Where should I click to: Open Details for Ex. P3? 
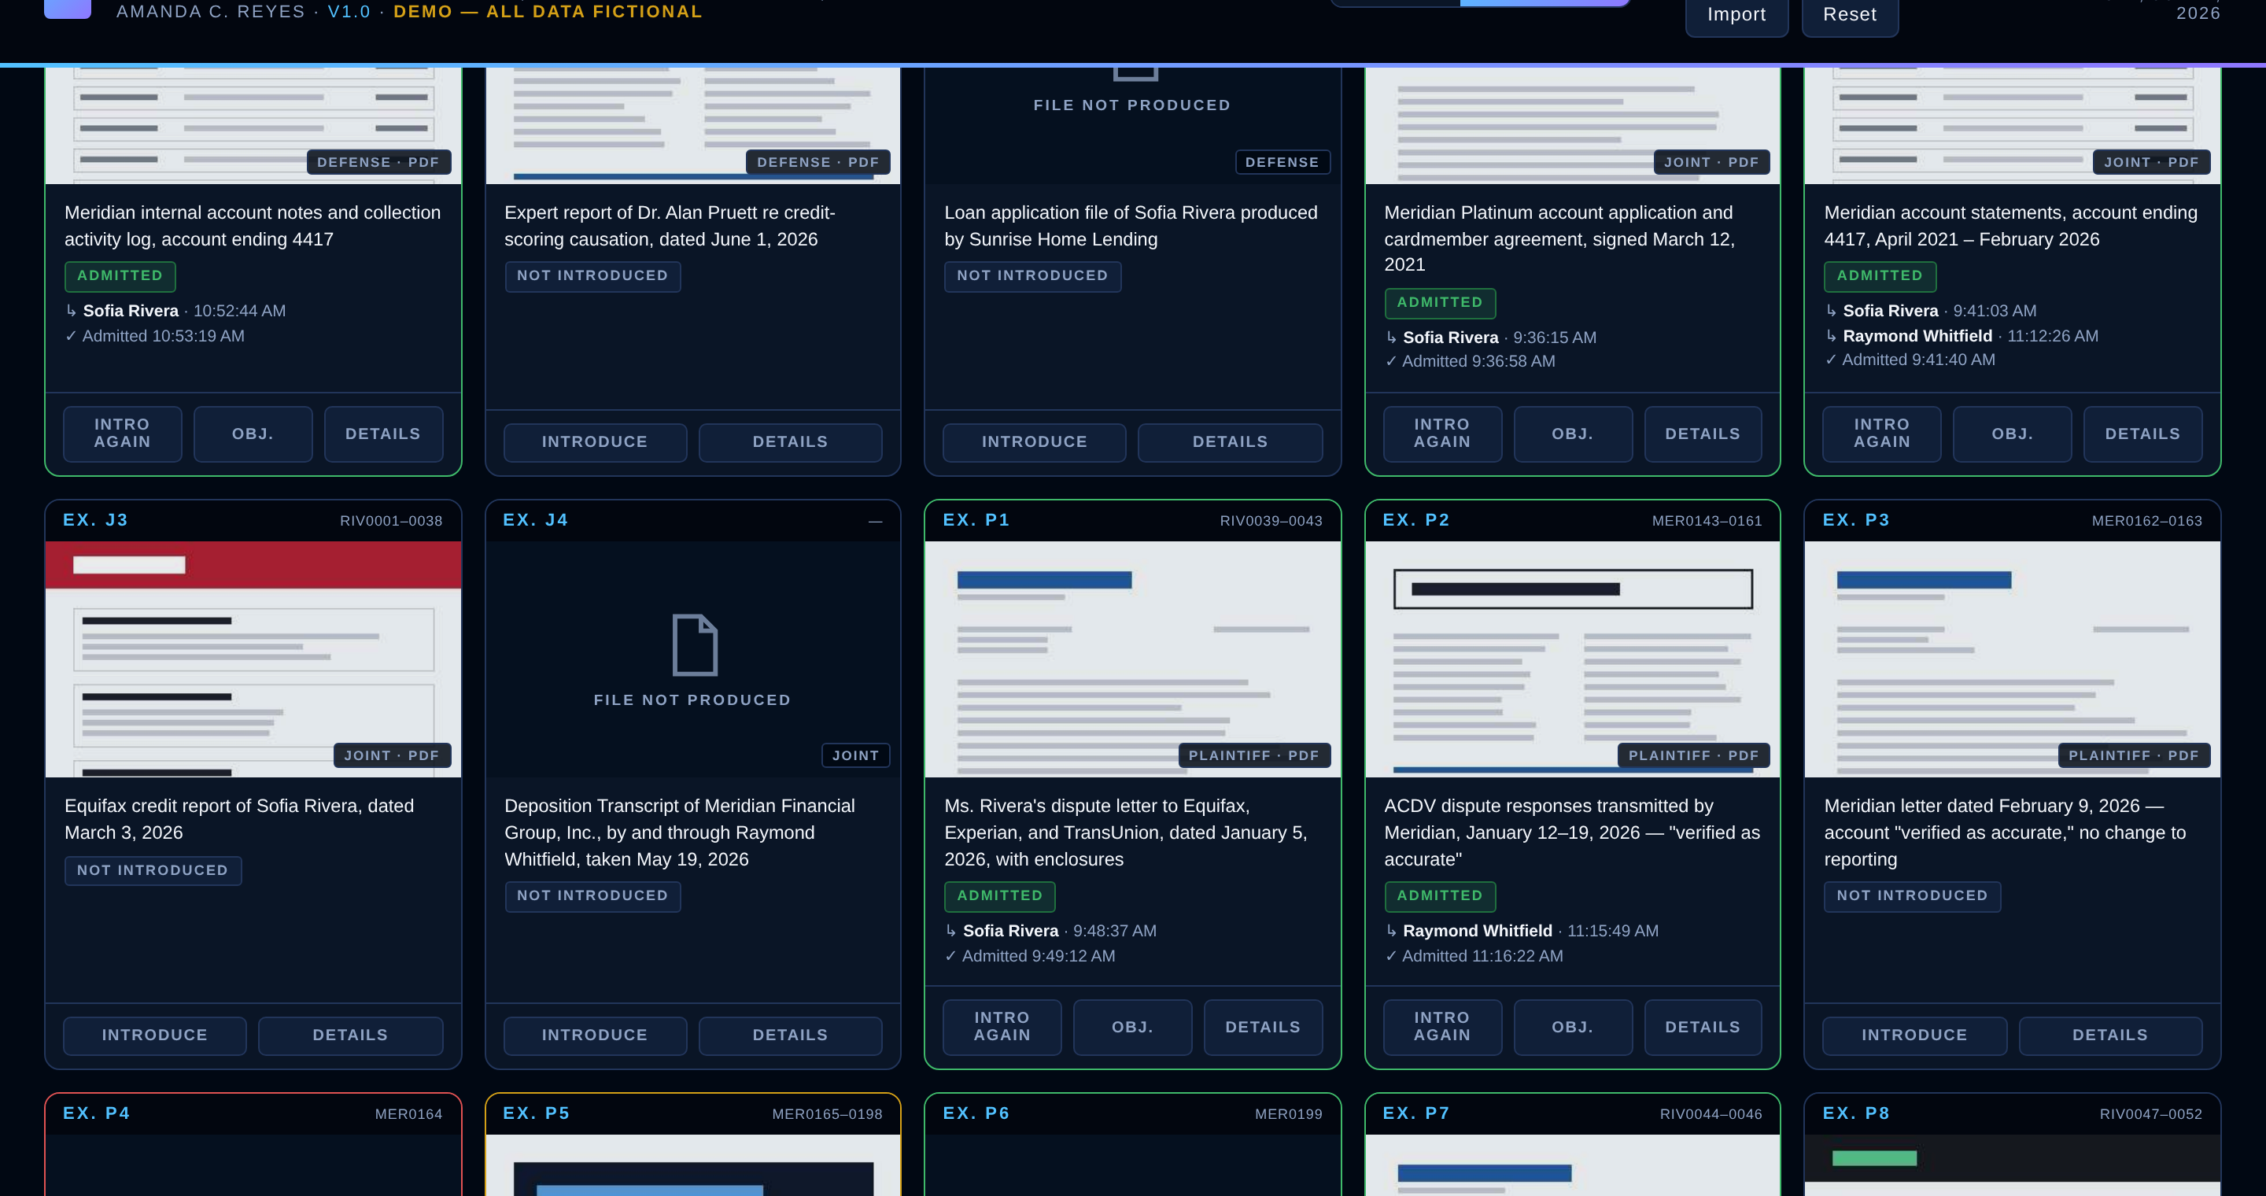tap(2109, 1035)
